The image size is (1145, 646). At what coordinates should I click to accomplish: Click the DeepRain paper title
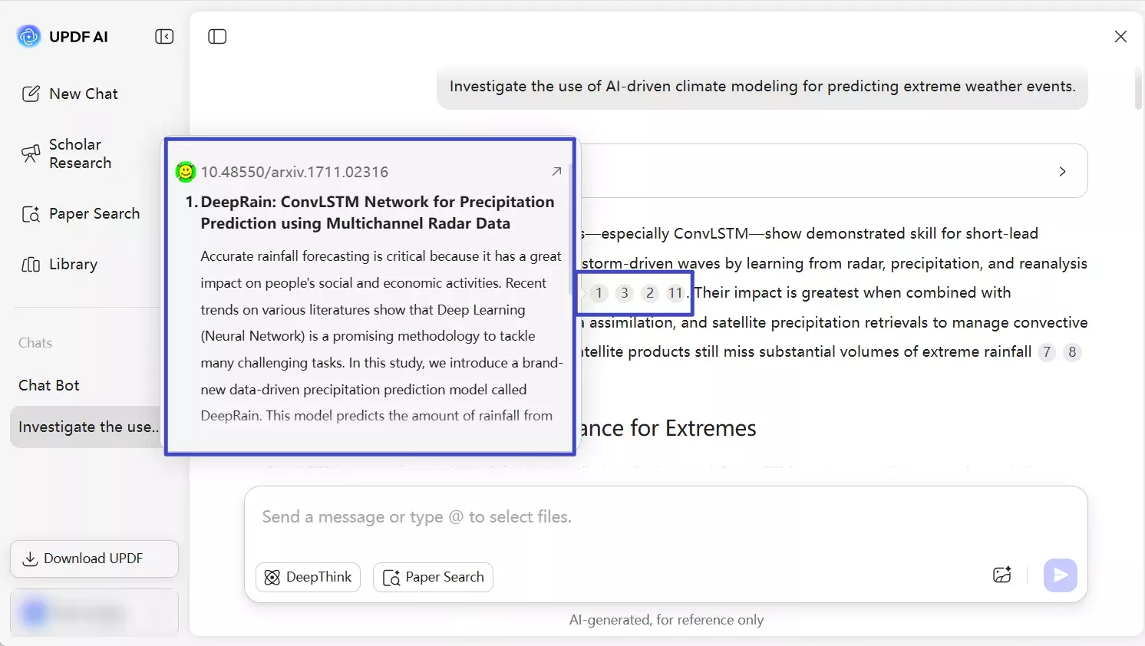click(x=377, y=213)
